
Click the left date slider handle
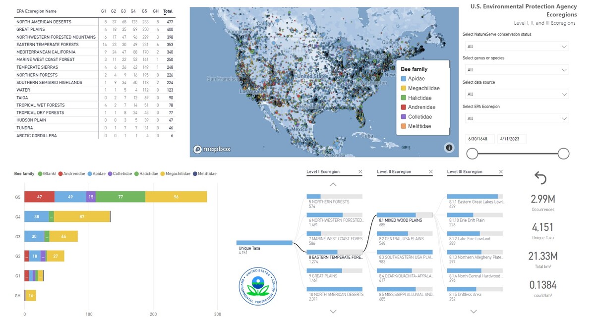[472, 154]
